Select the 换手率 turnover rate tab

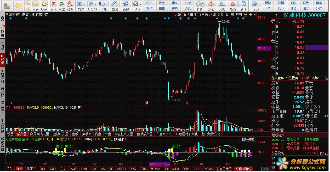tap(87, 134)
